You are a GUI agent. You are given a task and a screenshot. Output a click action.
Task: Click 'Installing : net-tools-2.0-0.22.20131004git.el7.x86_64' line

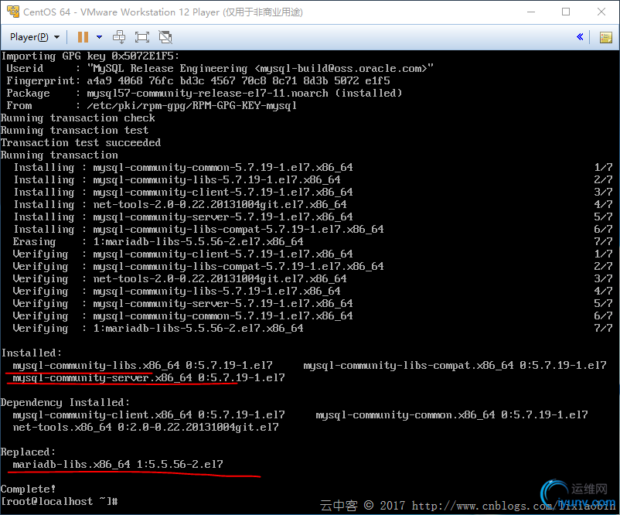click(180, 204)
